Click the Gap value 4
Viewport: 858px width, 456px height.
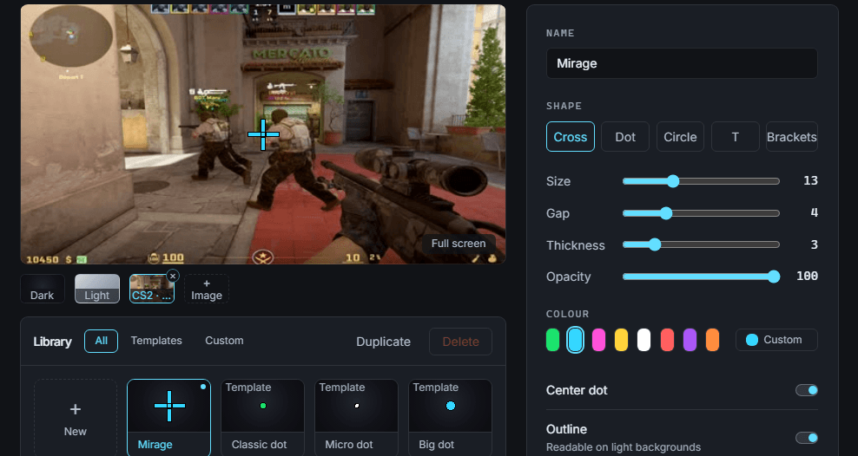(815, 212)
